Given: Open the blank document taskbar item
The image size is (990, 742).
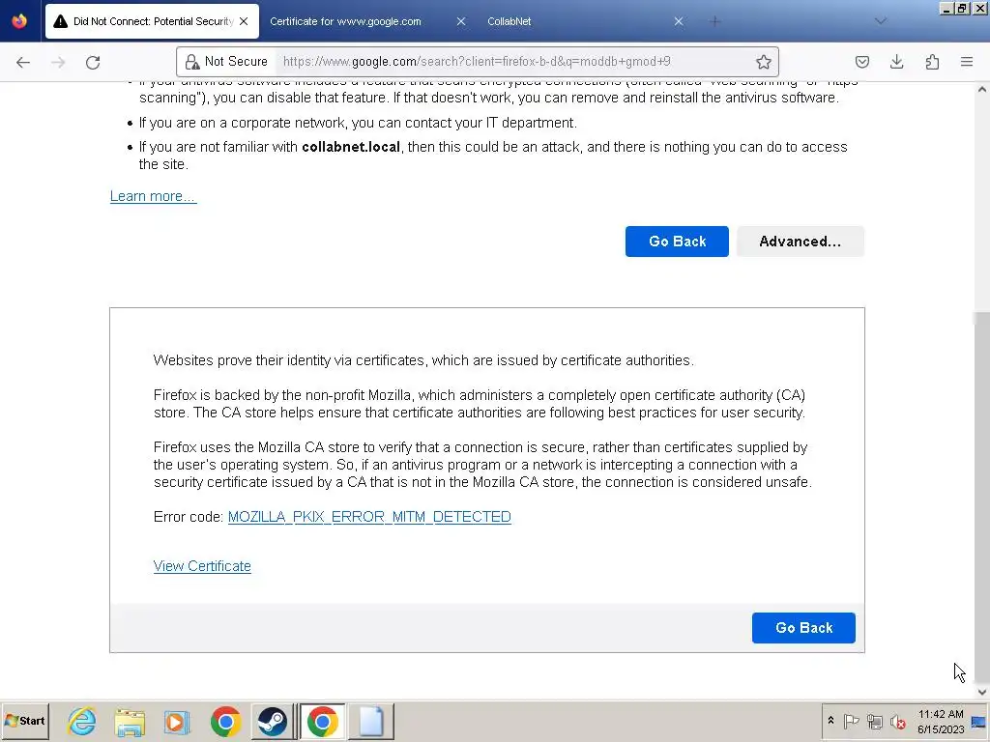Looking at the screenshot, I should [371, 721].
